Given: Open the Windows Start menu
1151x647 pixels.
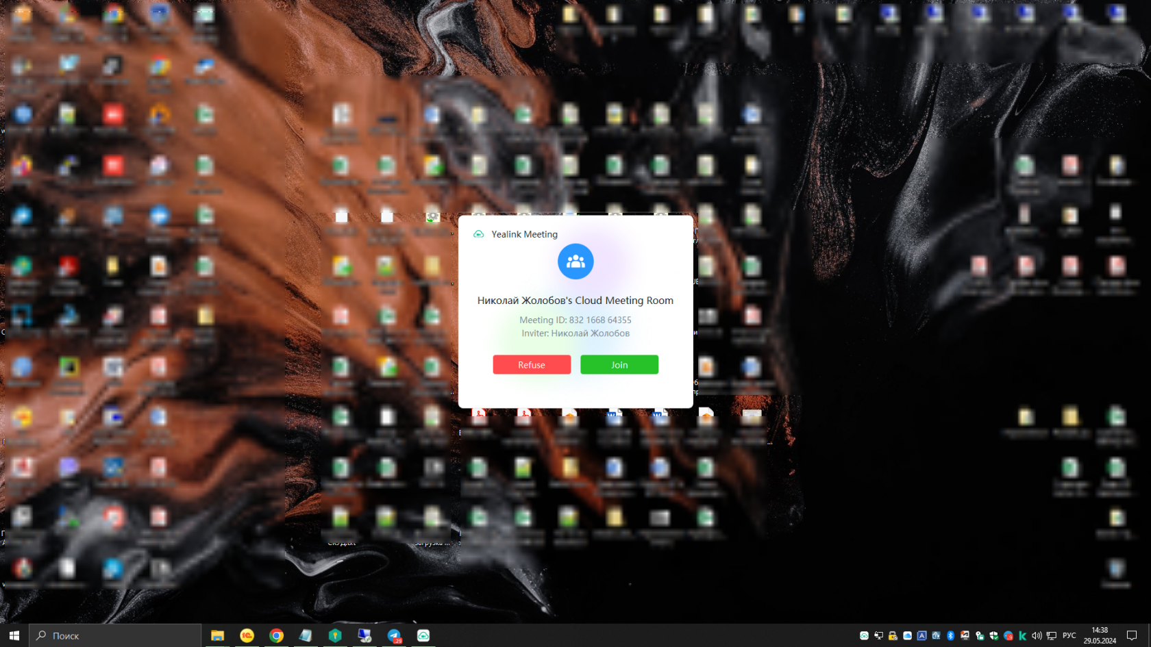Looking at the screenshot, I should pos(14,635).
